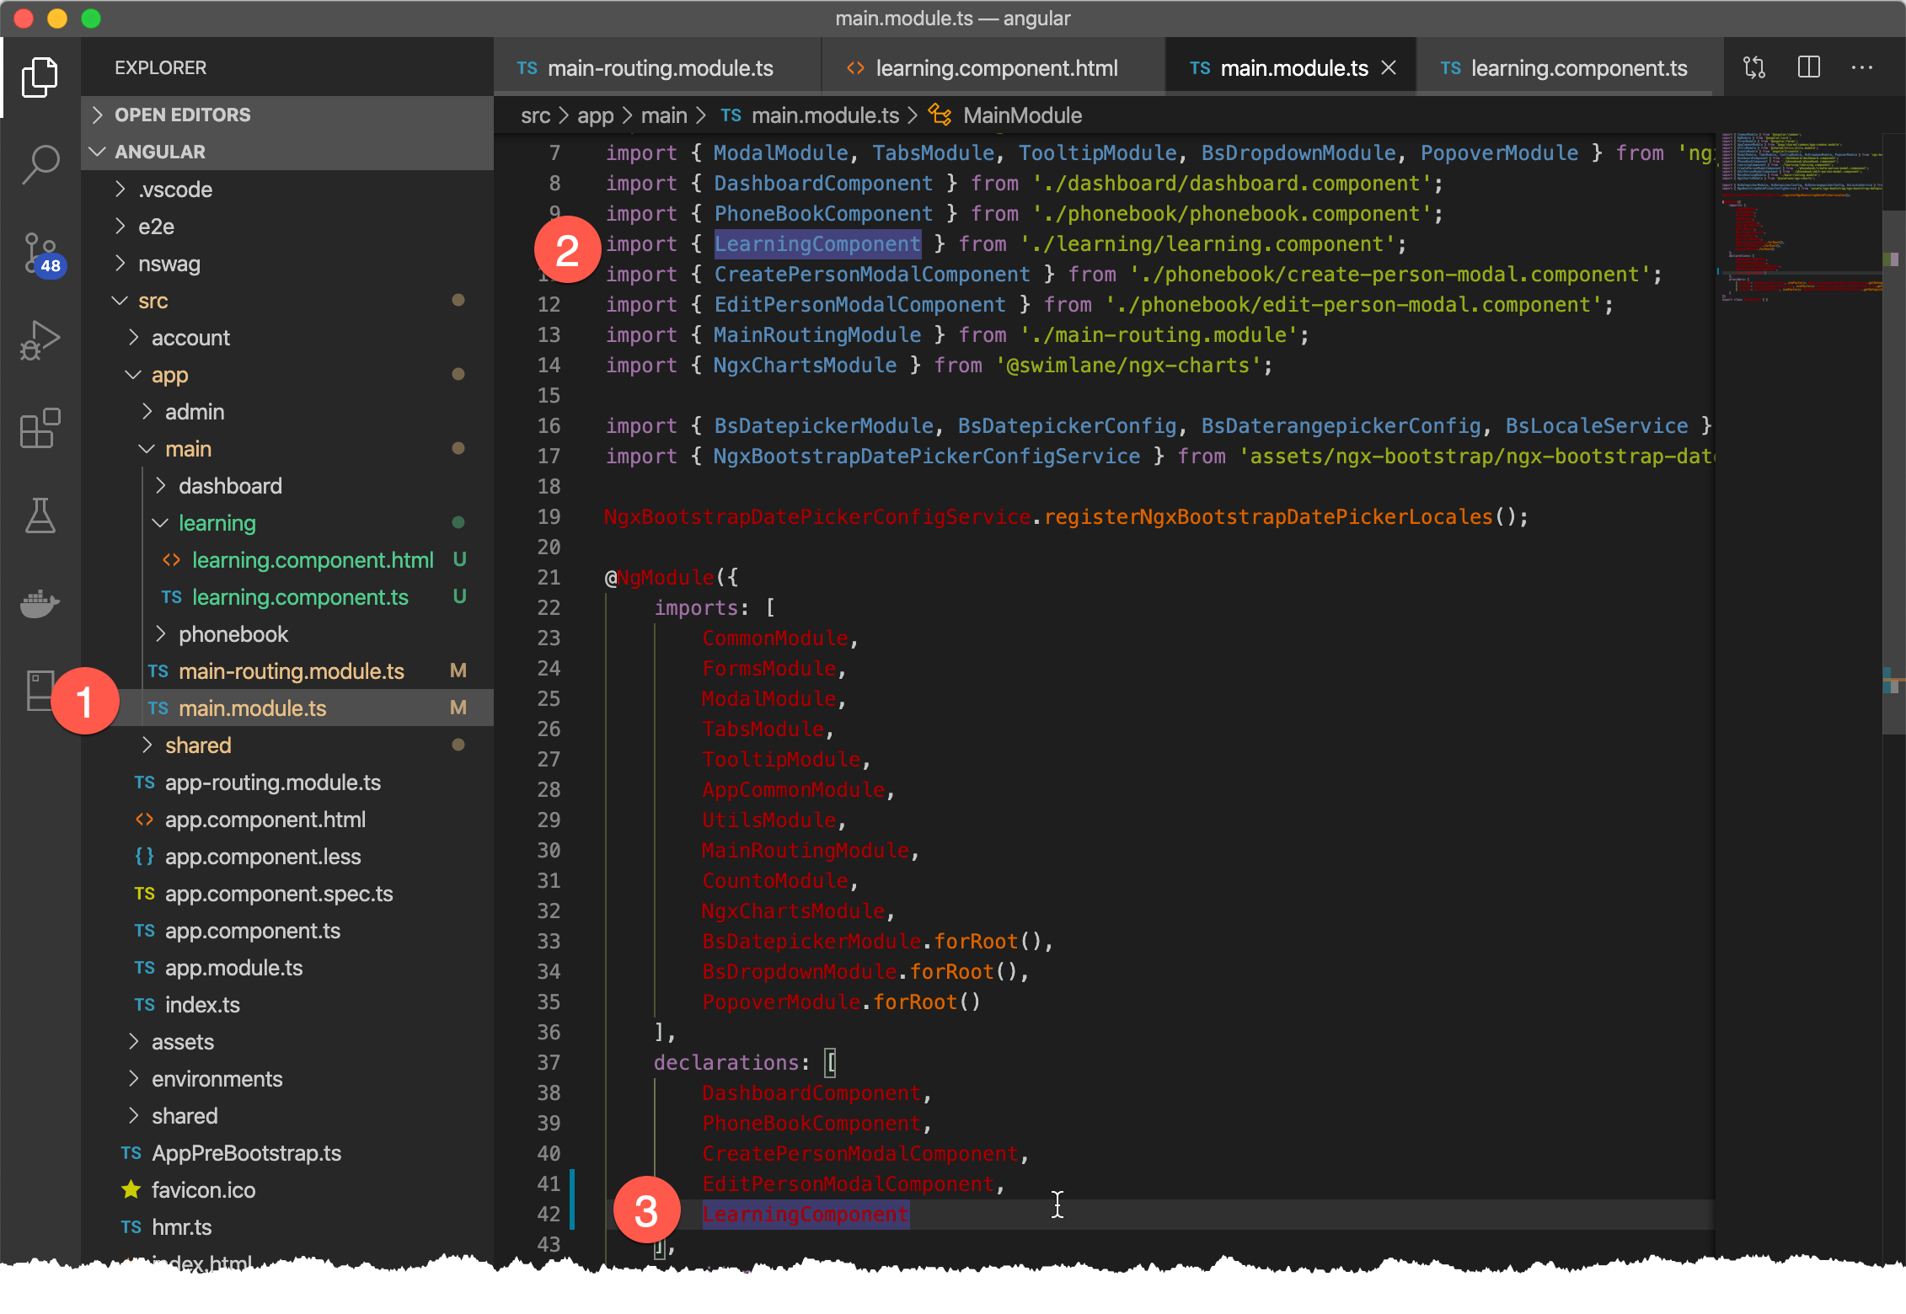Click the MainModule breadcrumb item

(1021, 115)
